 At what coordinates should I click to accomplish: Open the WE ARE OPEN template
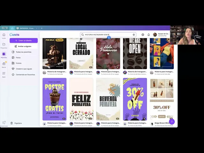point(135,54)
